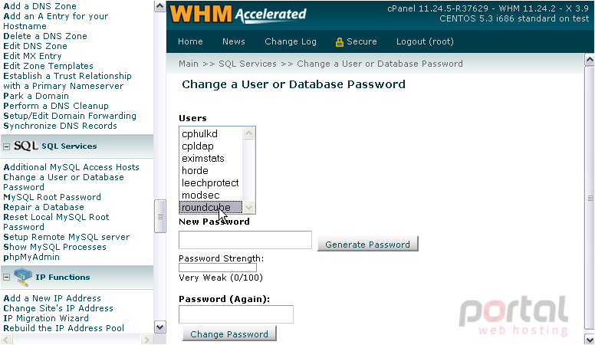The height and width of the screenshot is (345, 595).
Task: Click Logout (root) link
Action: [425, 41]
